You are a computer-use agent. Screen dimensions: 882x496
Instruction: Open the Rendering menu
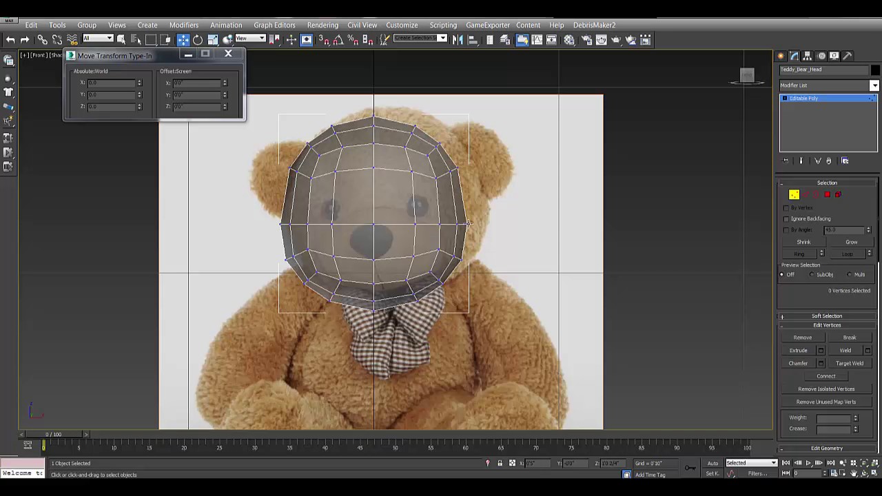tap(322, 25)
